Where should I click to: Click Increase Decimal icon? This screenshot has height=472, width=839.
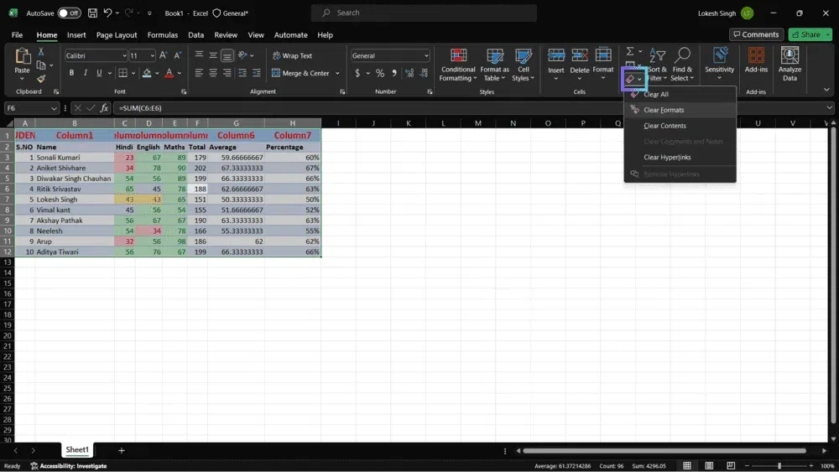(x=409, y=73)
